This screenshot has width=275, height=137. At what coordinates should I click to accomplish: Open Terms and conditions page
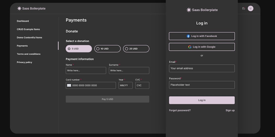pyautogui.click(x=29, y=54)
